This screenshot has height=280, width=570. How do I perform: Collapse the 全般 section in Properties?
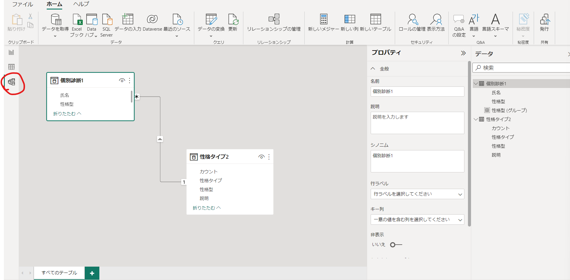tap(373, 69)
